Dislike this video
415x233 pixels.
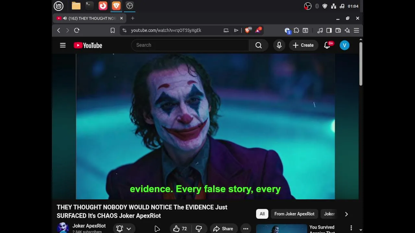pos(199,229)
